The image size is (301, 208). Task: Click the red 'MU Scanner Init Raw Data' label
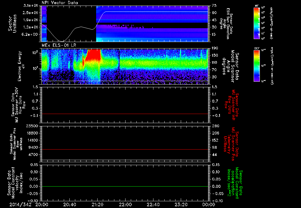point(232,105)
